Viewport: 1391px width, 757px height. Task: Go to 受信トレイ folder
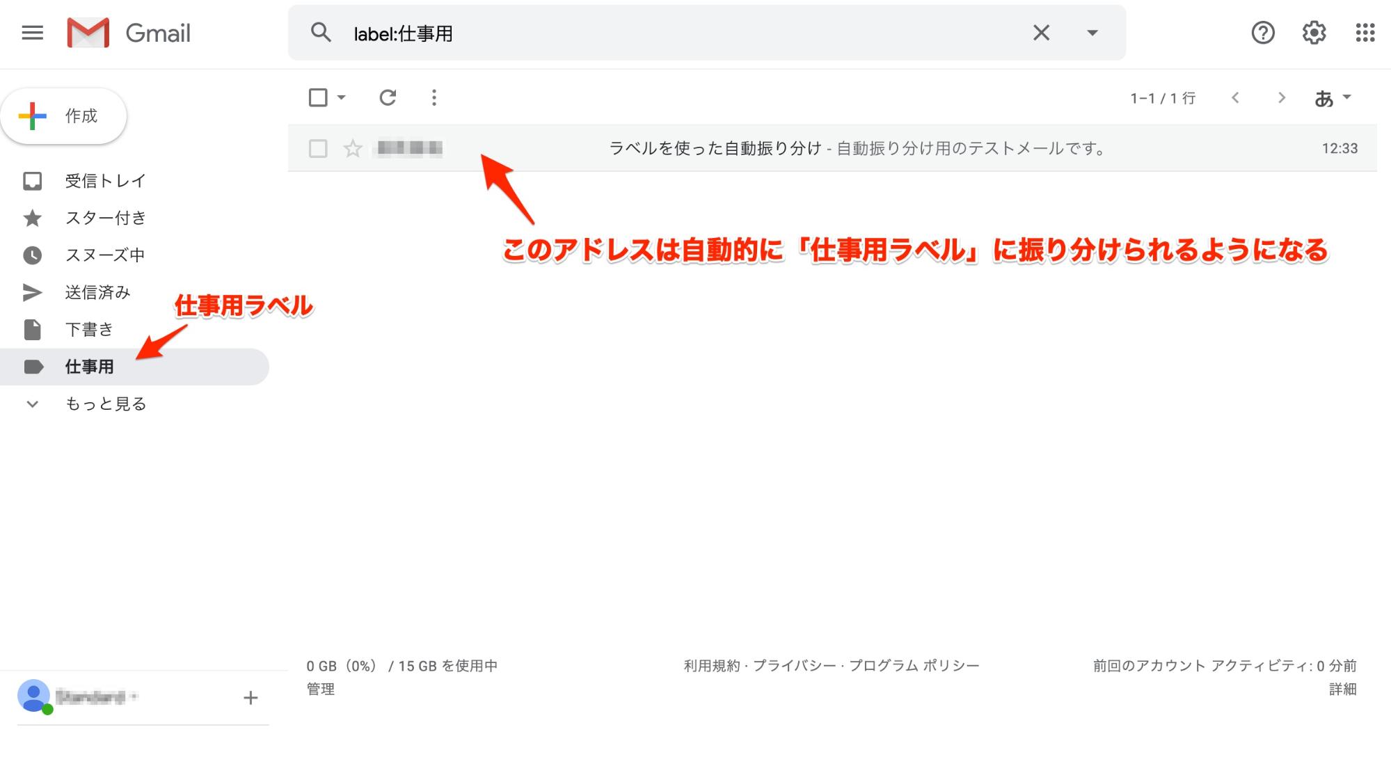(104, 181)
